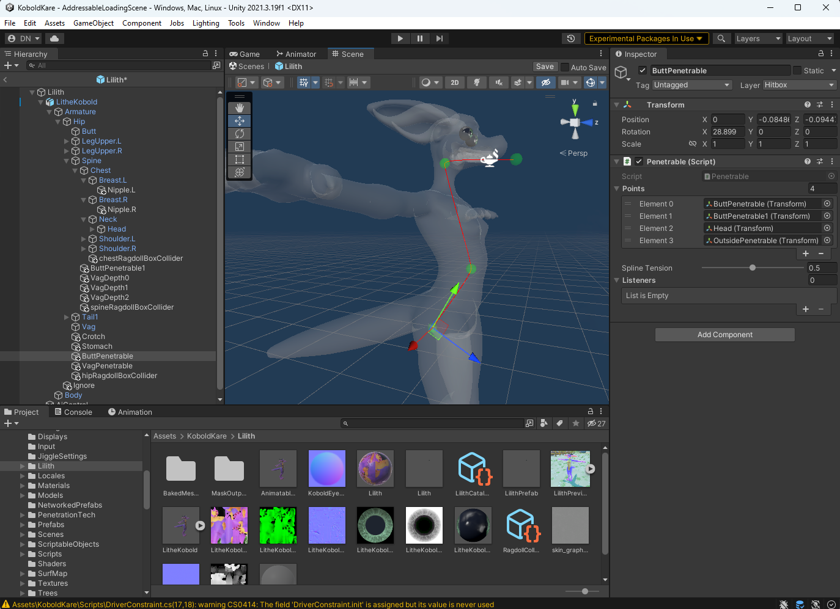
Task: Toggle ButtPenetrable active checkbox
Action: click(x=643, y=70)
